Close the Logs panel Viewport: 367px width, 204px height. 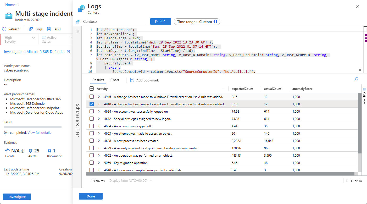pos(357,6)
